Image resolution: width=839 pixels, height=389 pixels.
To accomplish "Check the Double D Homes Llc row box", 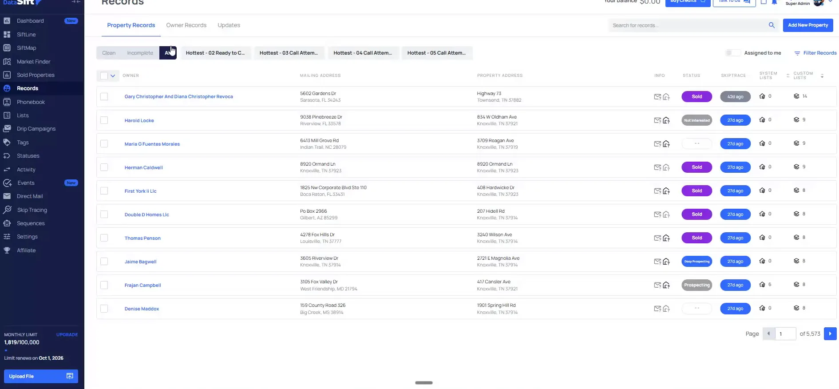I will [x=104, y=214].
